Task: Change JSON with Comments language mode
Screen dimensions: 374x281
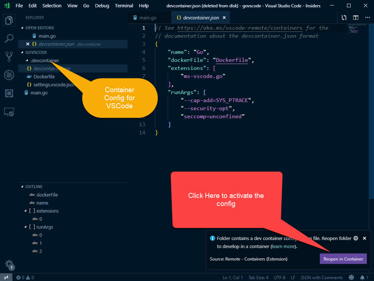Action: 321,277
